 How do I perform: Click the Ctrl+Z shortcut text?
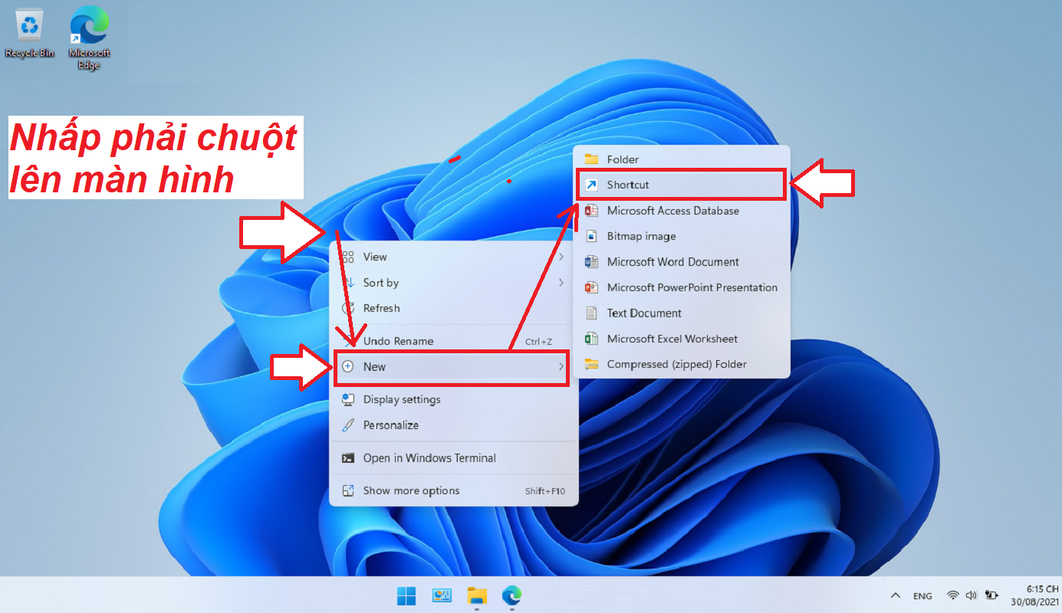coord(538,342)
